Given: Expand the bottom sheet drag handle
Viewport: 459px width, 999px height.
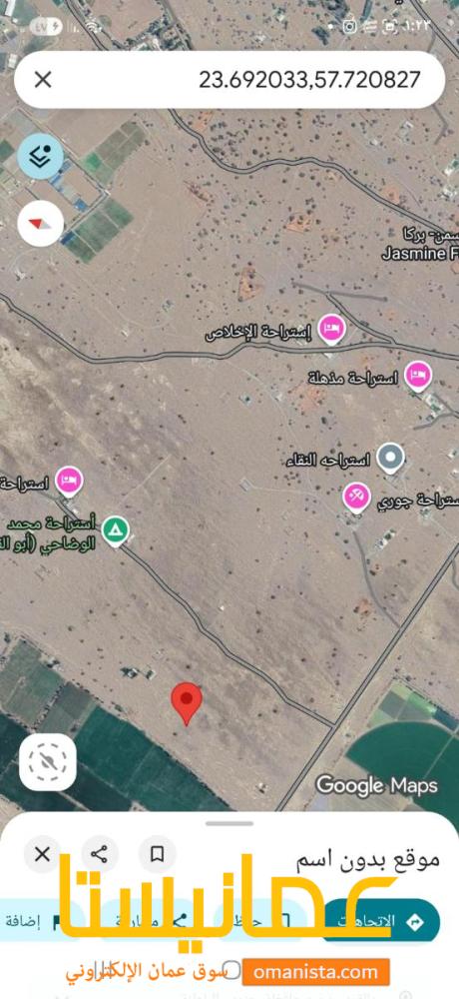Looking at the screenshot, I should 229,824.
